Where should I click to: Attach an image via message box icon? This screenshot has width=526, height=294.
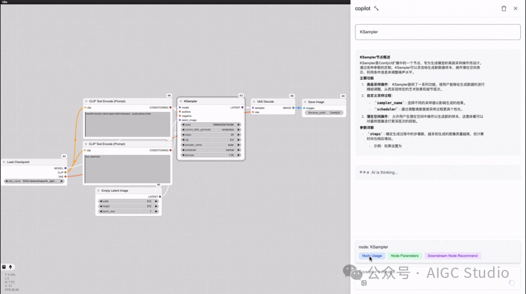364,283
